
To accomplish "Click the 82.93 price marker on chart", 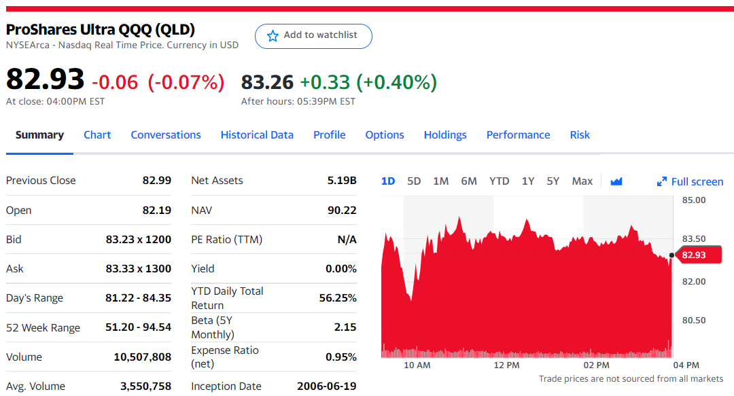I will point(698,255).
